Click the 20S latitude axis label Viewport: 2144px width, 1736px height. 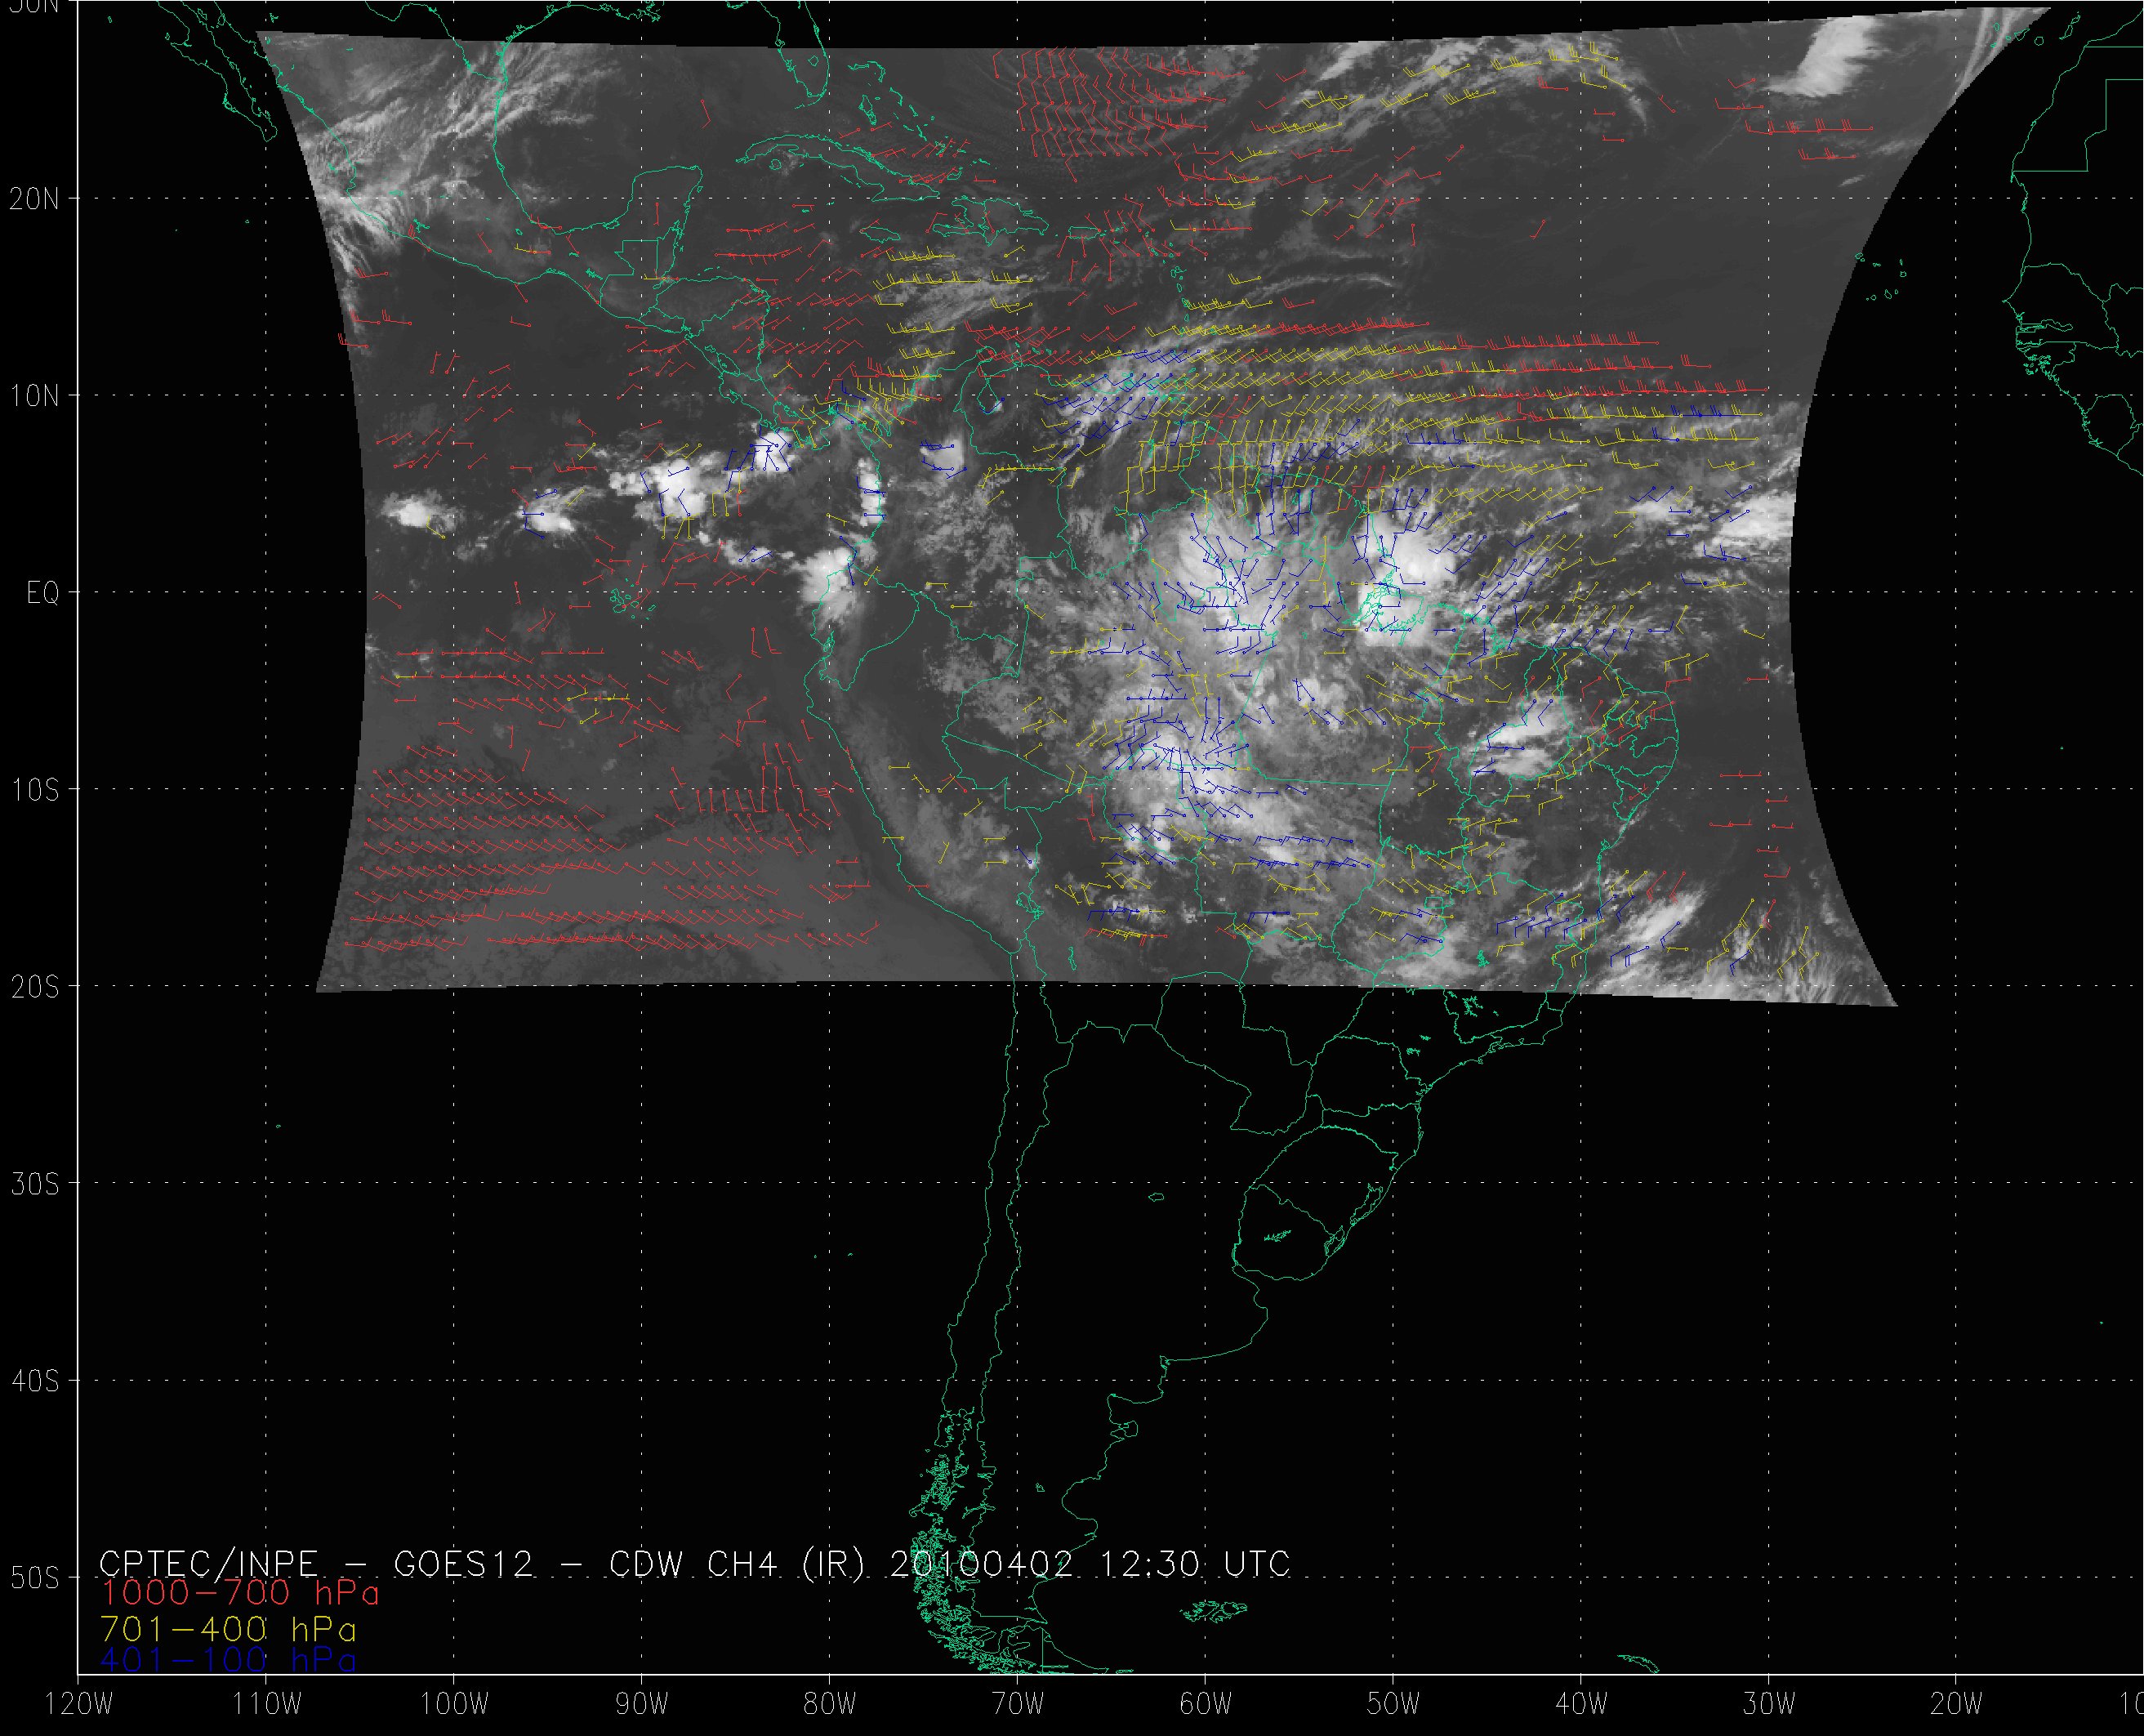[34, 987]
